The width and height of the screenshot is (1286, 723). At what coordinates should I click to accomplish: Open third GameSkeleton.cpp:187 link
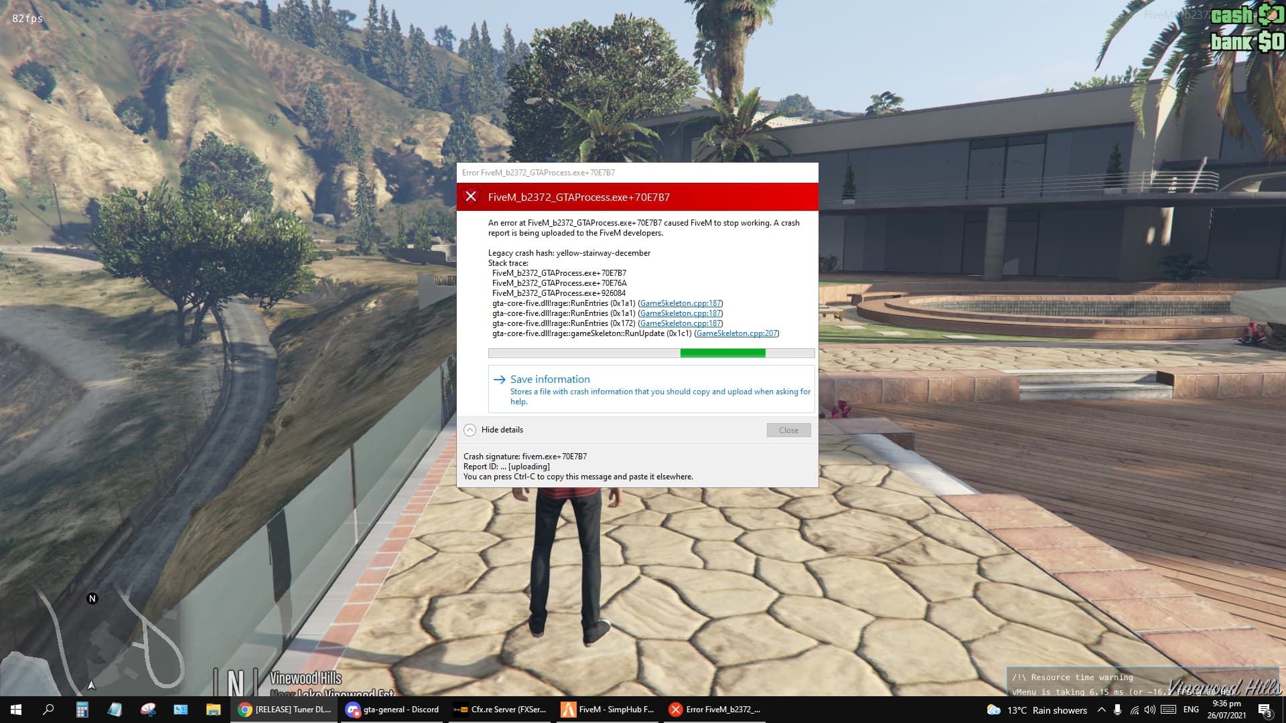pos(681,323)
